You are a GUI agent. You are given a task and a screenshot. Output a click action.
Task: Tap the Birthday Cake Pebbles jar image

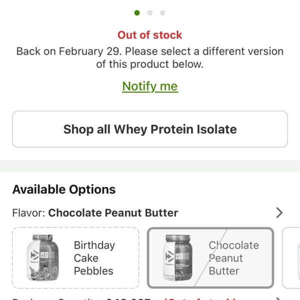[42, 257]
